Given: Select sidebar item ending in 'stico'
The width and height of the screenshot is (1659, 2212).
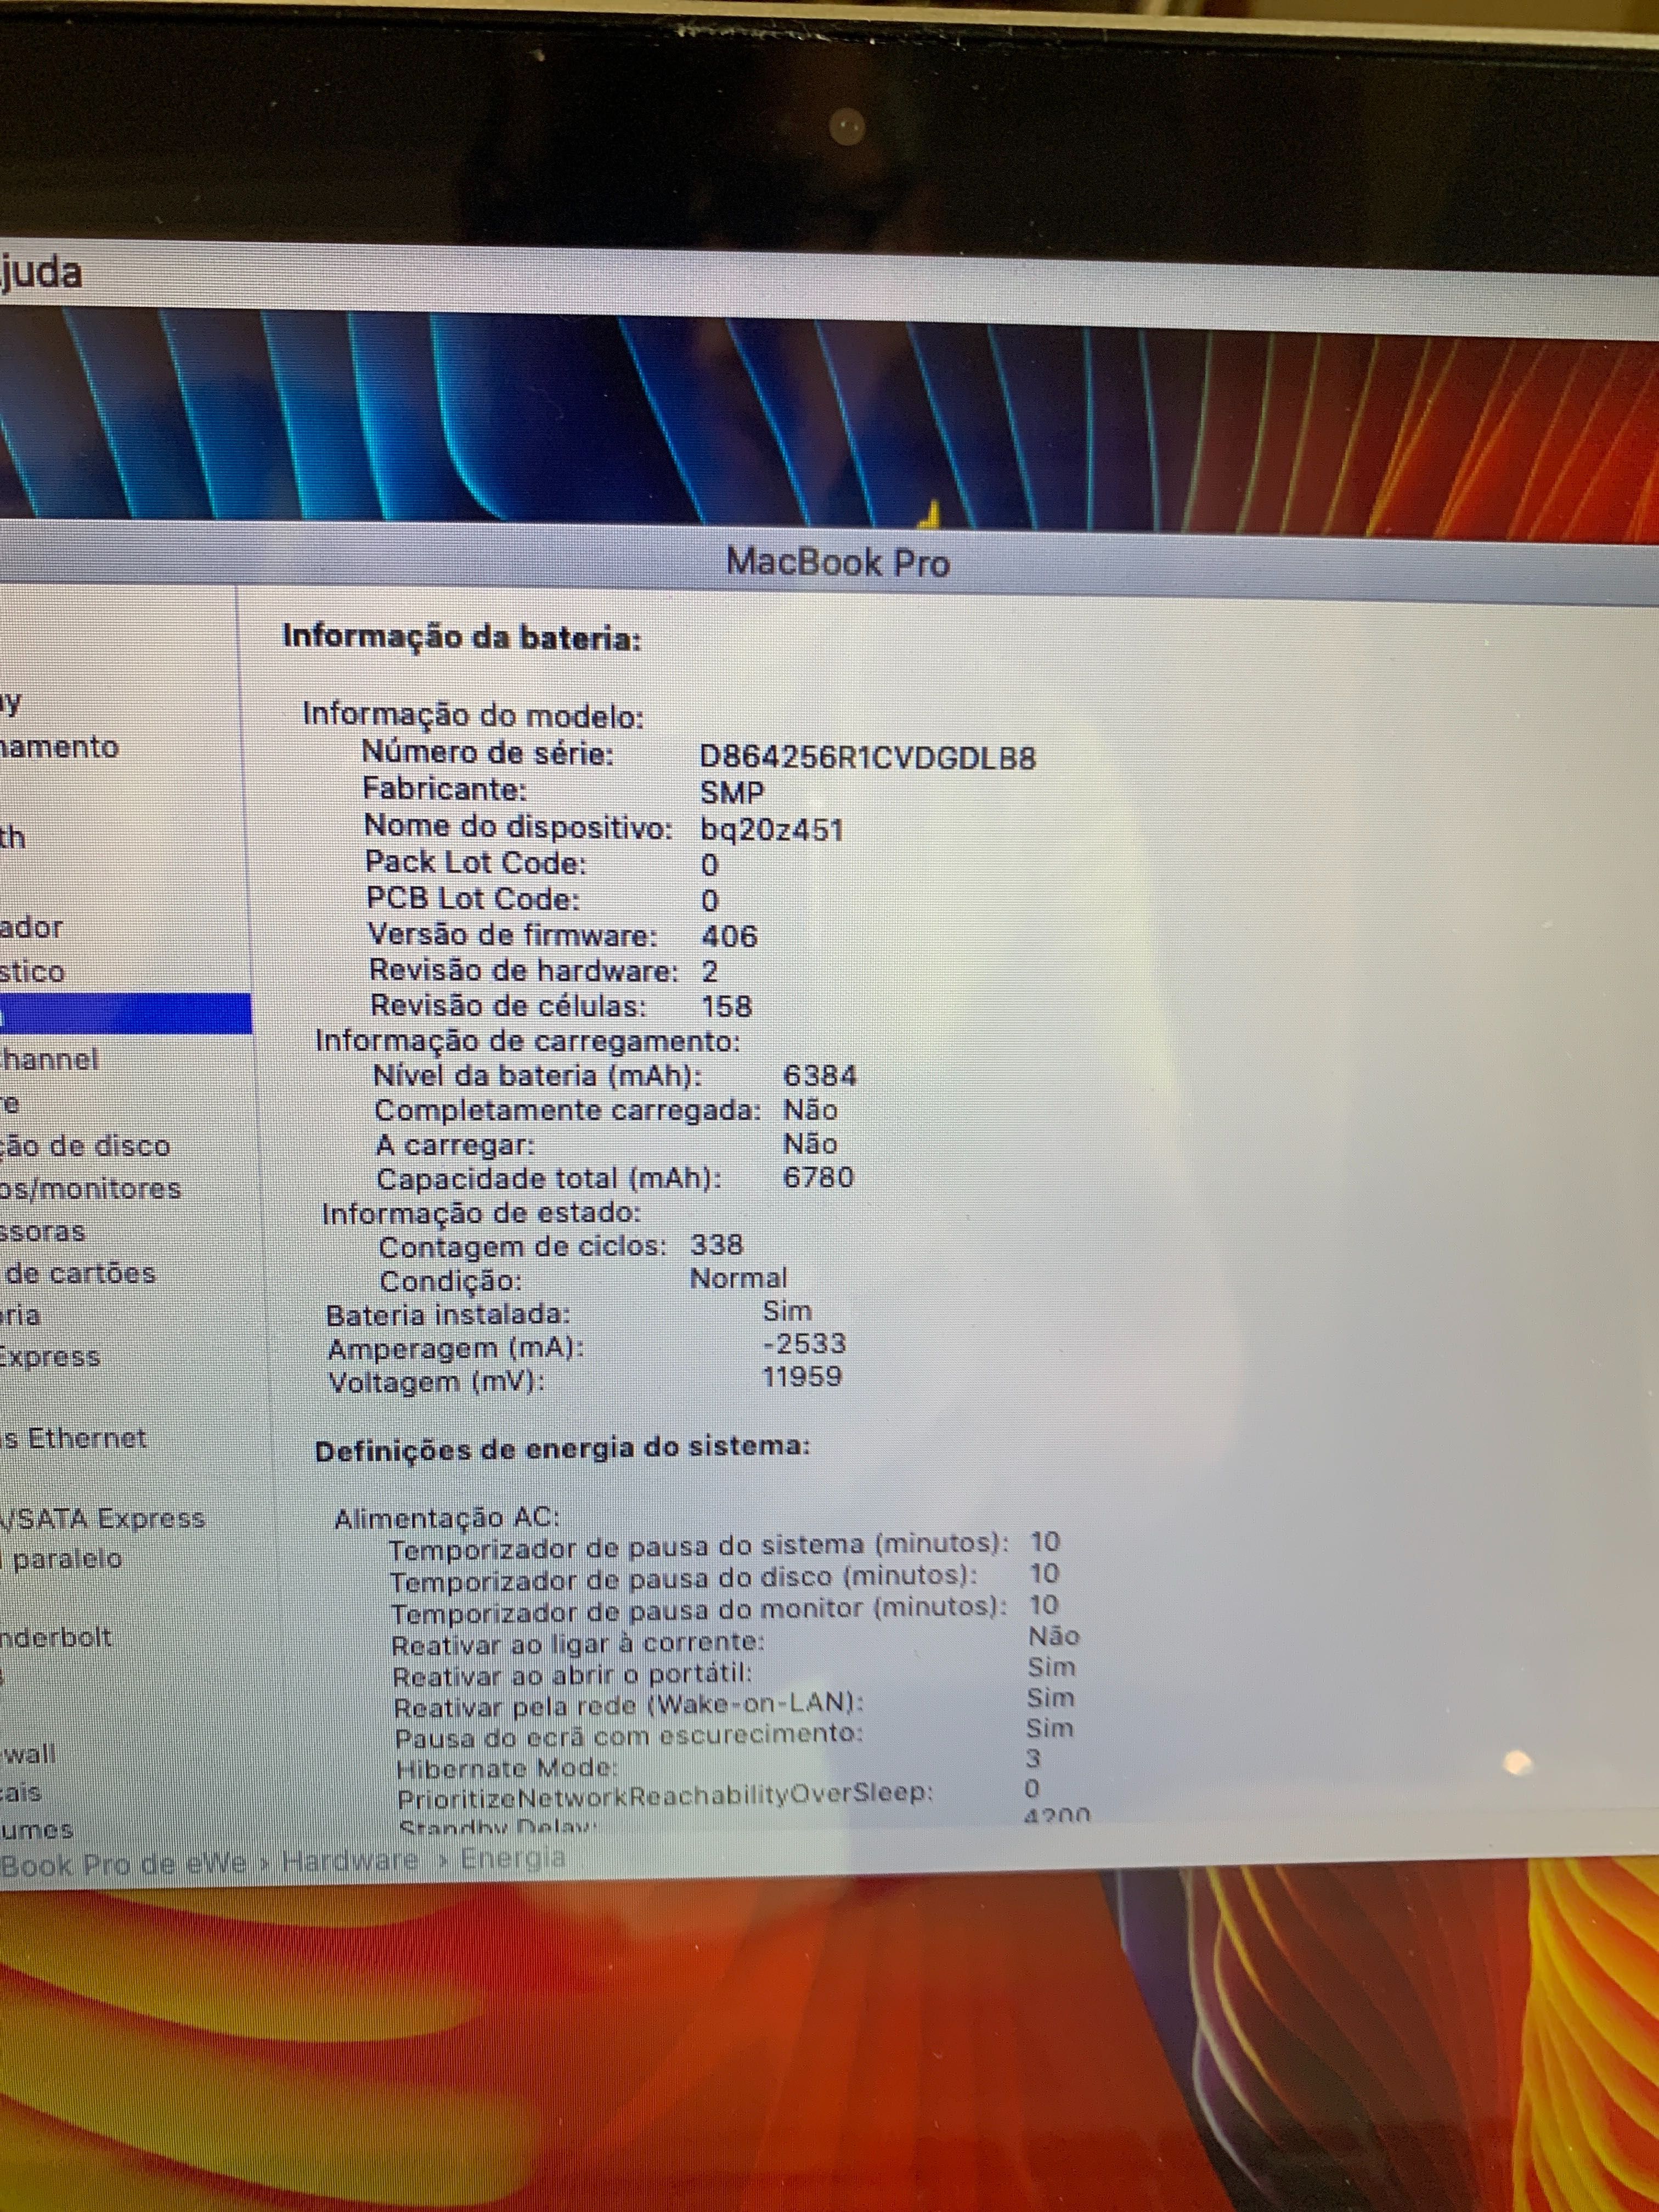Looking at the screenshot, I should [32, 971].
